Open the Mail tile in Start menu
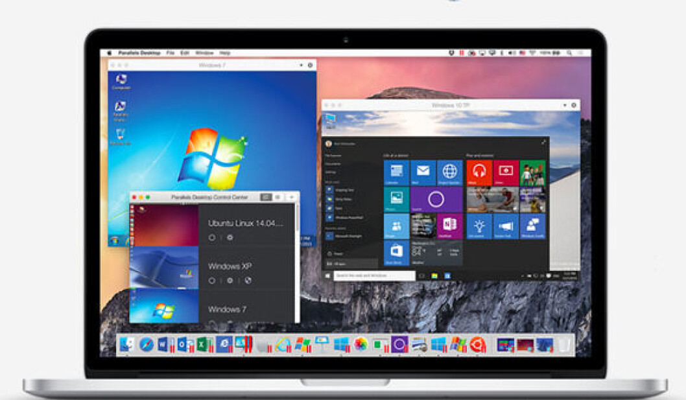The width and height of the screenshot is (686, 400). click(423, 173)
